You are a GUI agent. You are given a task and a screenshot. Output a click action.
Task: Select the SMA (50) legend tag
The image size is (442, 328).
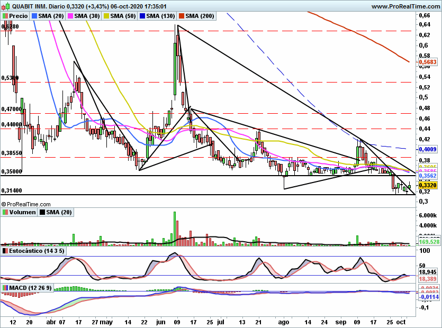click(x=120, y=16)
